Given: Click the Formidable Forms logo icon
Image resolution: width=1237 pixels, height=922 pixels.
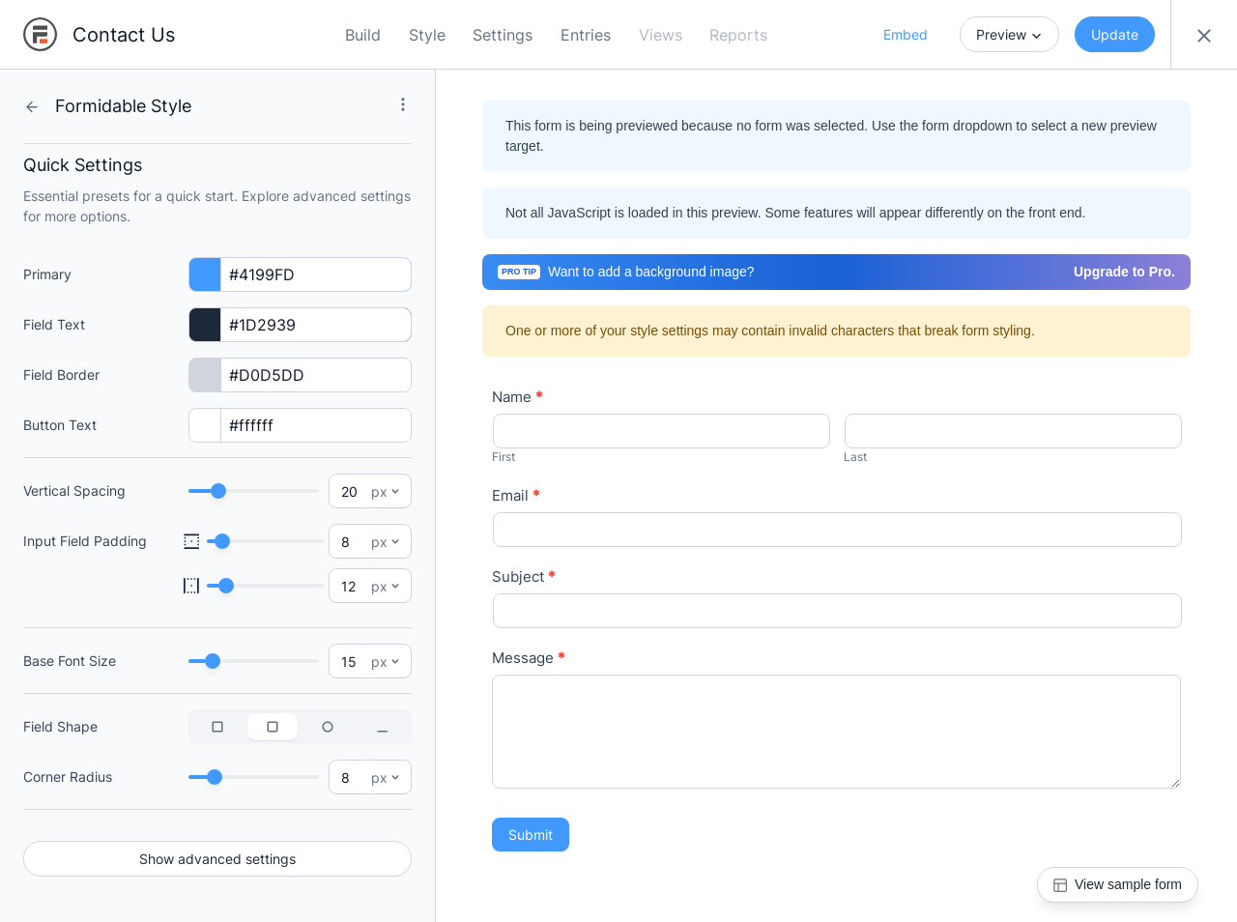Looking at the screenshot, I should click(x=41, y=35).
